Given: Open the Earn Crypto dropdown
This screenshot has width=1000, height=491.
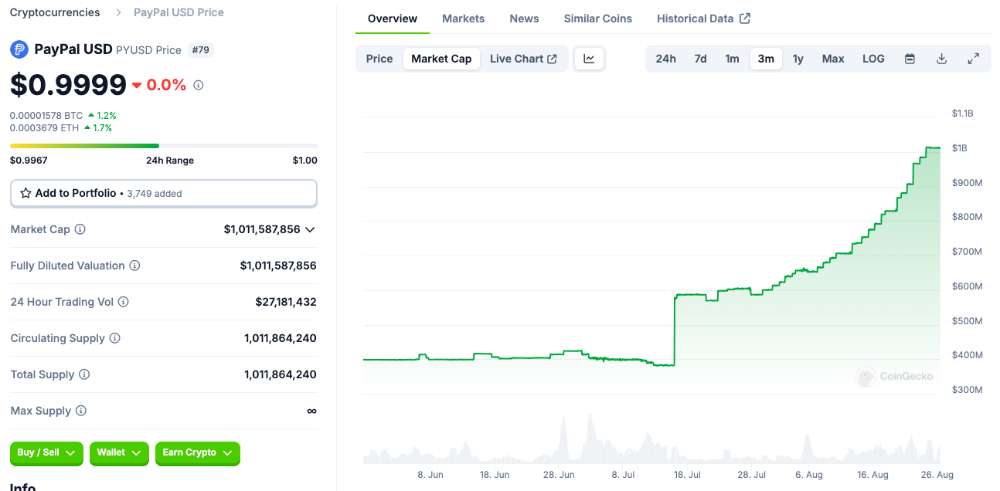Looking at the screenshot, I should 198,453.
